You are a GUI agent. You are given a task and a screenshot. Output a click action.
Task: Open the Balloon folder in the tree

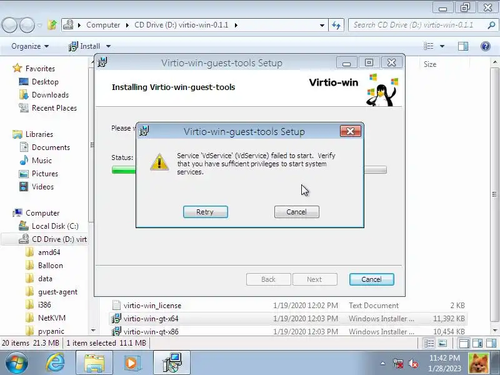(44, 265)
